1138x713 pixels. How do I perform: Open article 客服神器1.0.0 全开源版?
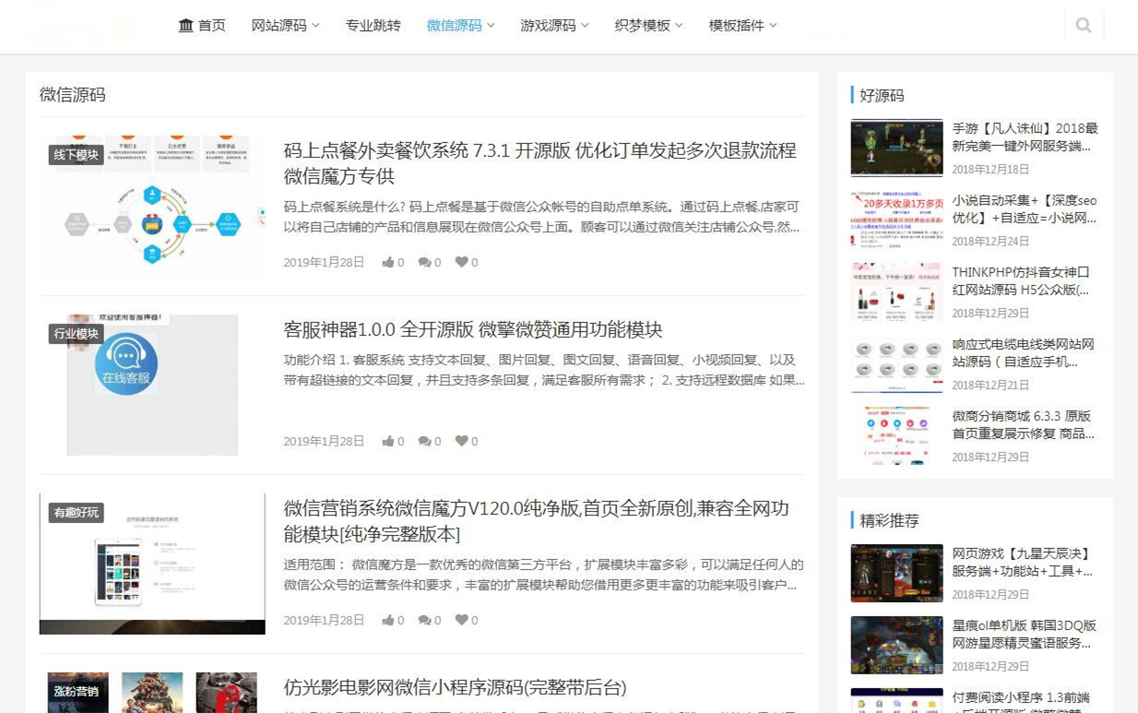(x=473, y=329)
